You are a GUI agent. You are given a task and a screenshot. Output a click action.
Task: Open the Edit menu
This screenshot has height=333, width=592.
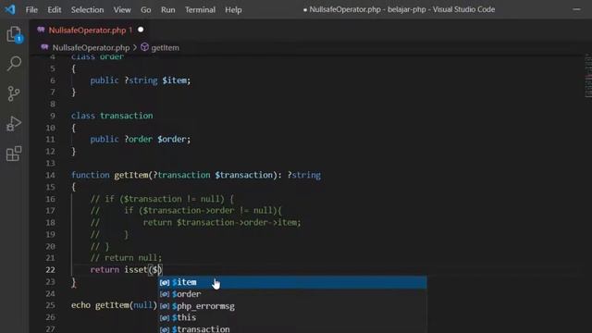tap(54, 10)
